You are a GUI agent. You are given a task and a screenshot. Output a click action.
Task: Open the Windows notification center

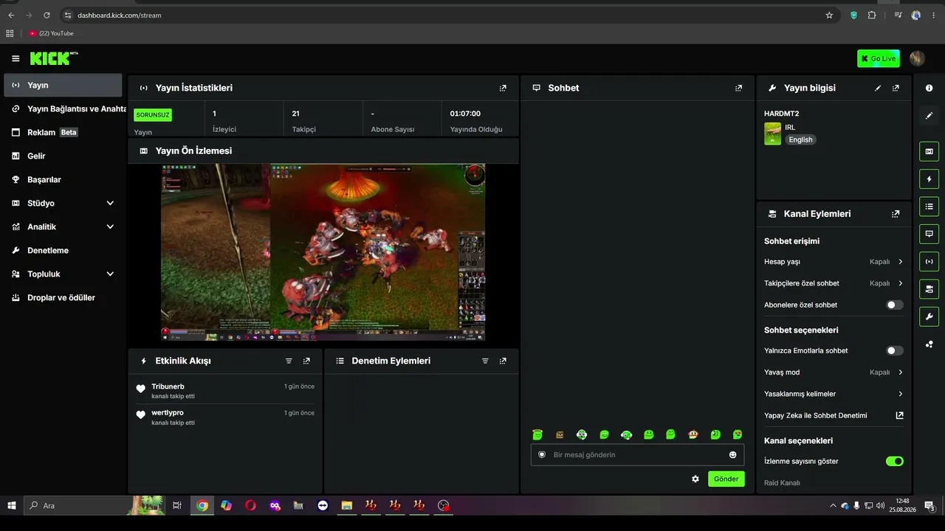coord(929,505)
